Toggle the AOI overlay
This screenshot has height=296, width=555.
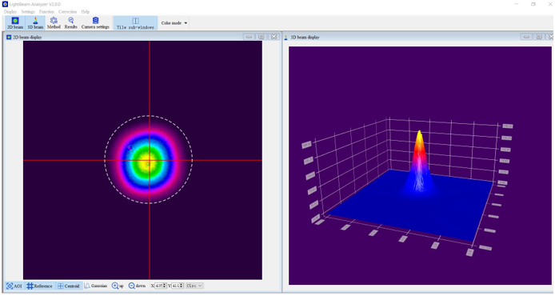14,286
